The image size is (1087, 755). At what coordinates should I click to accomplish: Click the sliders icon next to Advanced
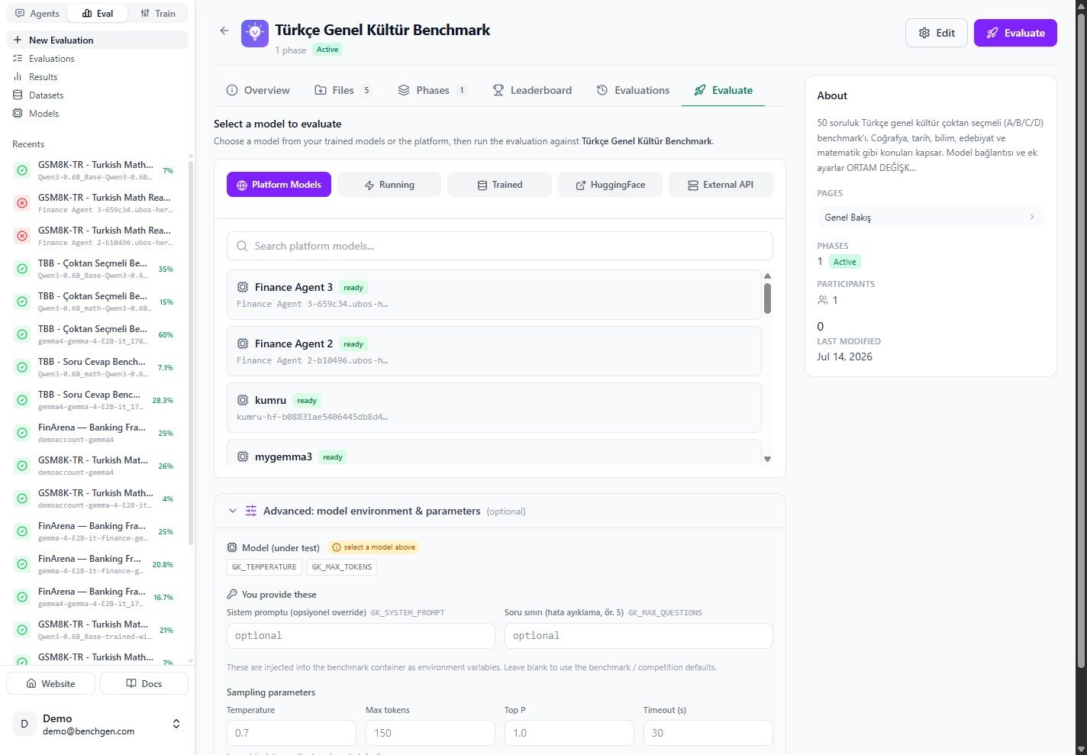pos(251,511)
